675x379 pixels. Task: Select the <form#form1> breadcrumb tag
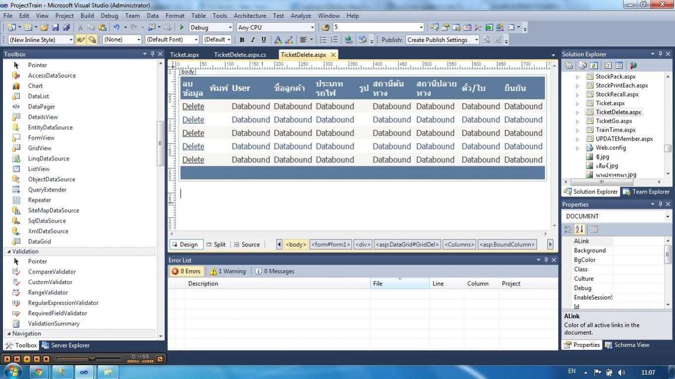(331, 244)
